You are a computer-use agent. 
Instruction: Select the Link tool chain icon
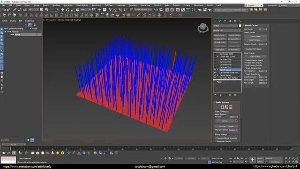click(15, 9)
